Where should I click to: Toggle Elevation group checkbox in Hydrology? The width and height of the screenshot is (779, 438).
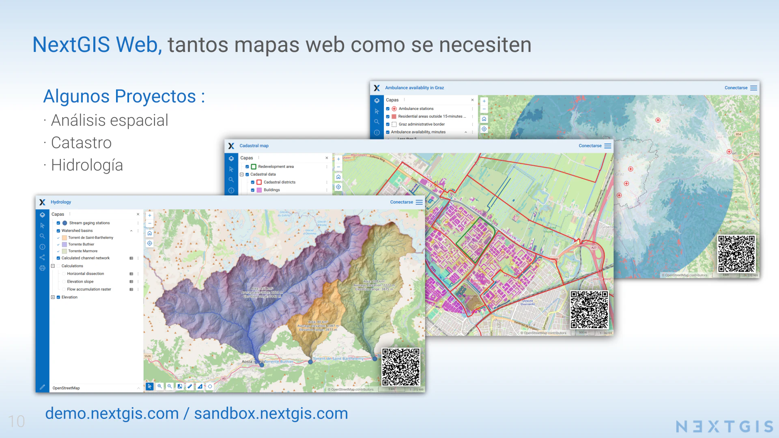[58, 297]
